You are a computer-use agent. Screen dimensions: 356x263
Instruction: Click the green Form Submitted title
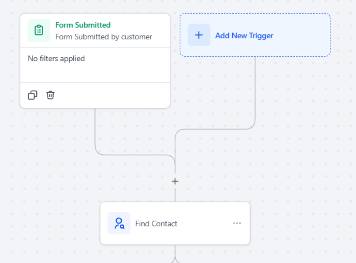83,25
